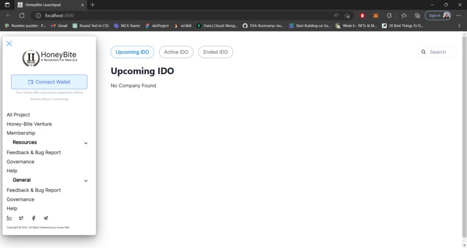Open the Read aloud icon in address bar

(x=336, y=16)
